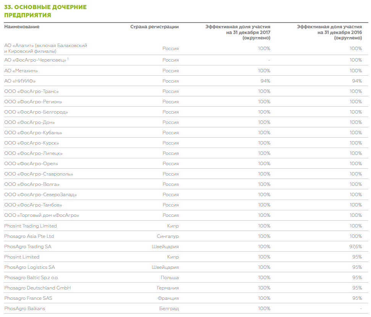Click the 94% value for 2017 in НИУИФ row
371x317 pixels.
[265, 81]
